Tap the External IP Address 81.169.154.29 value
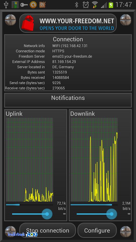Viewport: 136px width, 242px height. tap(64, 62)
